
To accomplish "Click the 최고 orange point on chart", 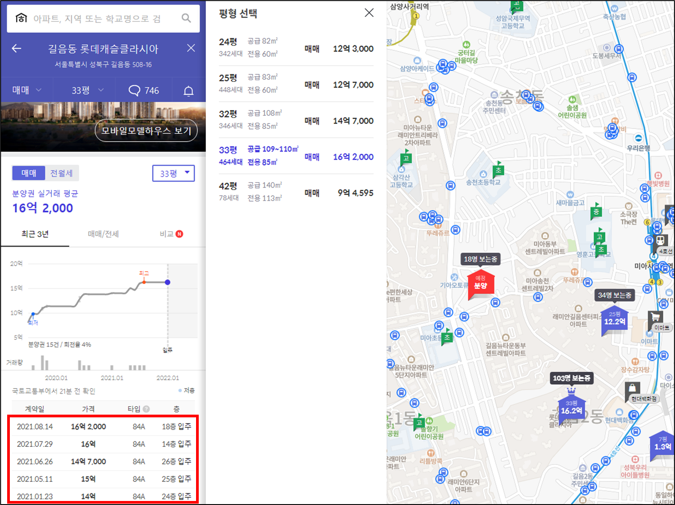I will pos(144,282).
